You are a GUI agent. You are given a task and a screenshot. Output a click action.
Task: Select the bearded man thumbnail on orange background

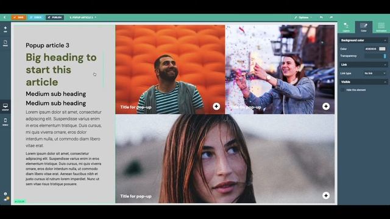click(170, 69)
